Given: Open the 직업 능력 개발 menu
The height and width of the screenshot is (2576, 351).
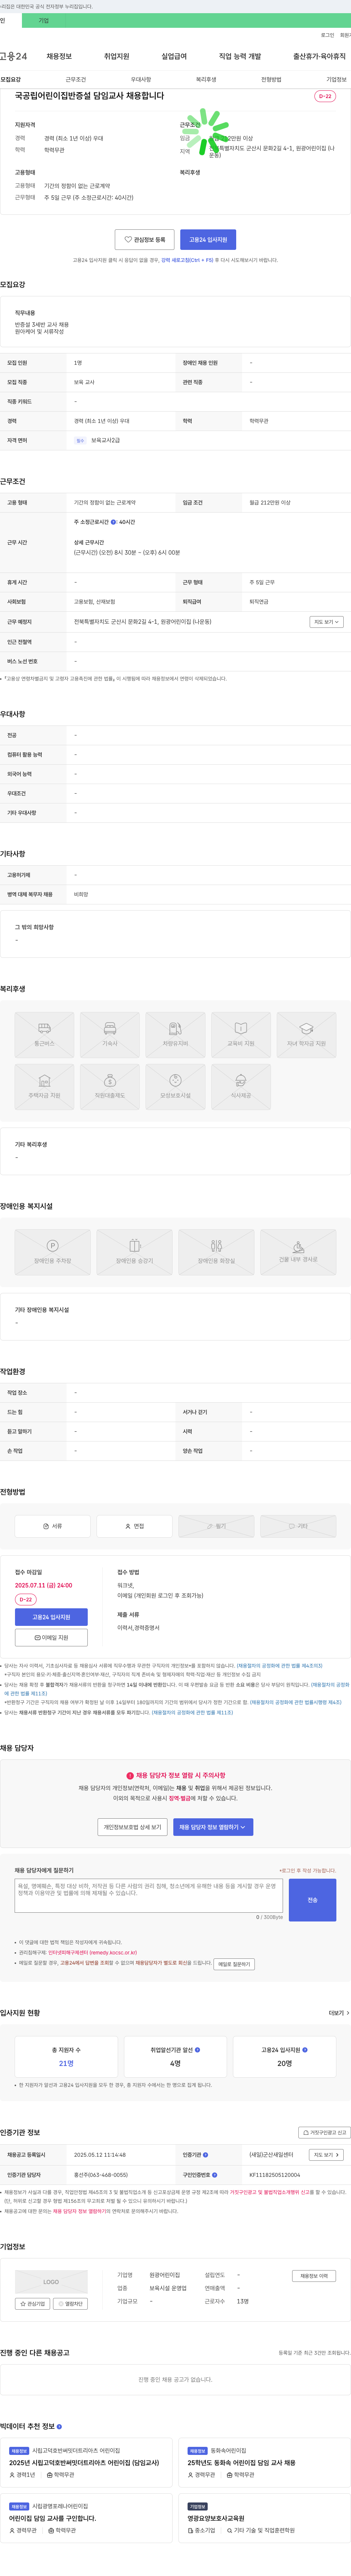Looking at the screenshot, I should (x=240, y=56).
